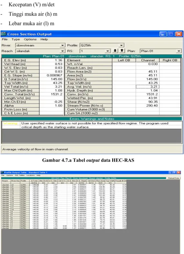Image resolution: width=184 pixels, height=254 pixels.
Task: Open File menu in Cross Section Output
Action: 5,39
